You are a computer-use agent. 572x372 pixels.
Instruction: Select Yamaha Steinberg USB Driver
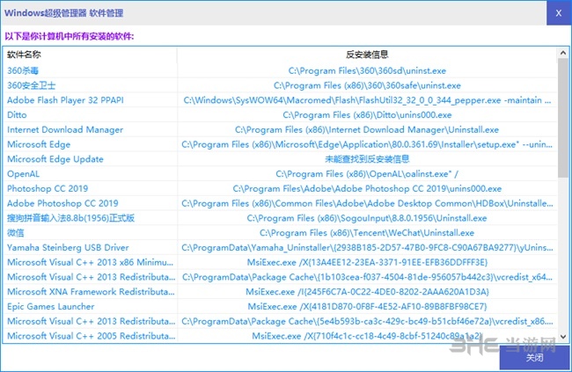68,248
